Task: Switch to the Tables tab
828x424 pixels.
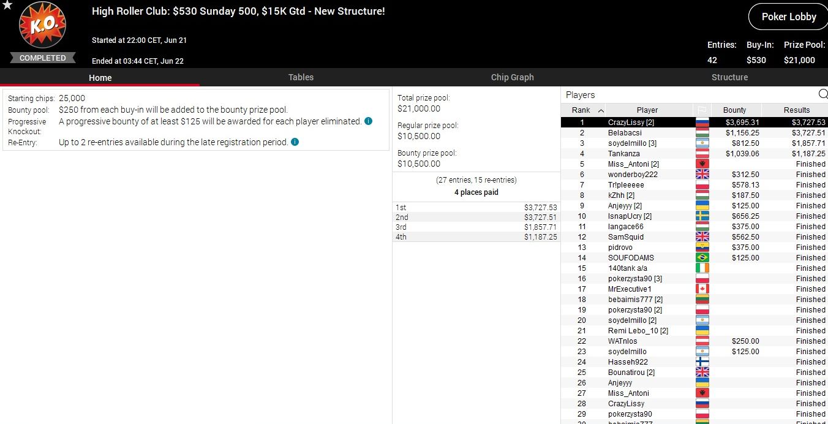Action: point(301,77)
